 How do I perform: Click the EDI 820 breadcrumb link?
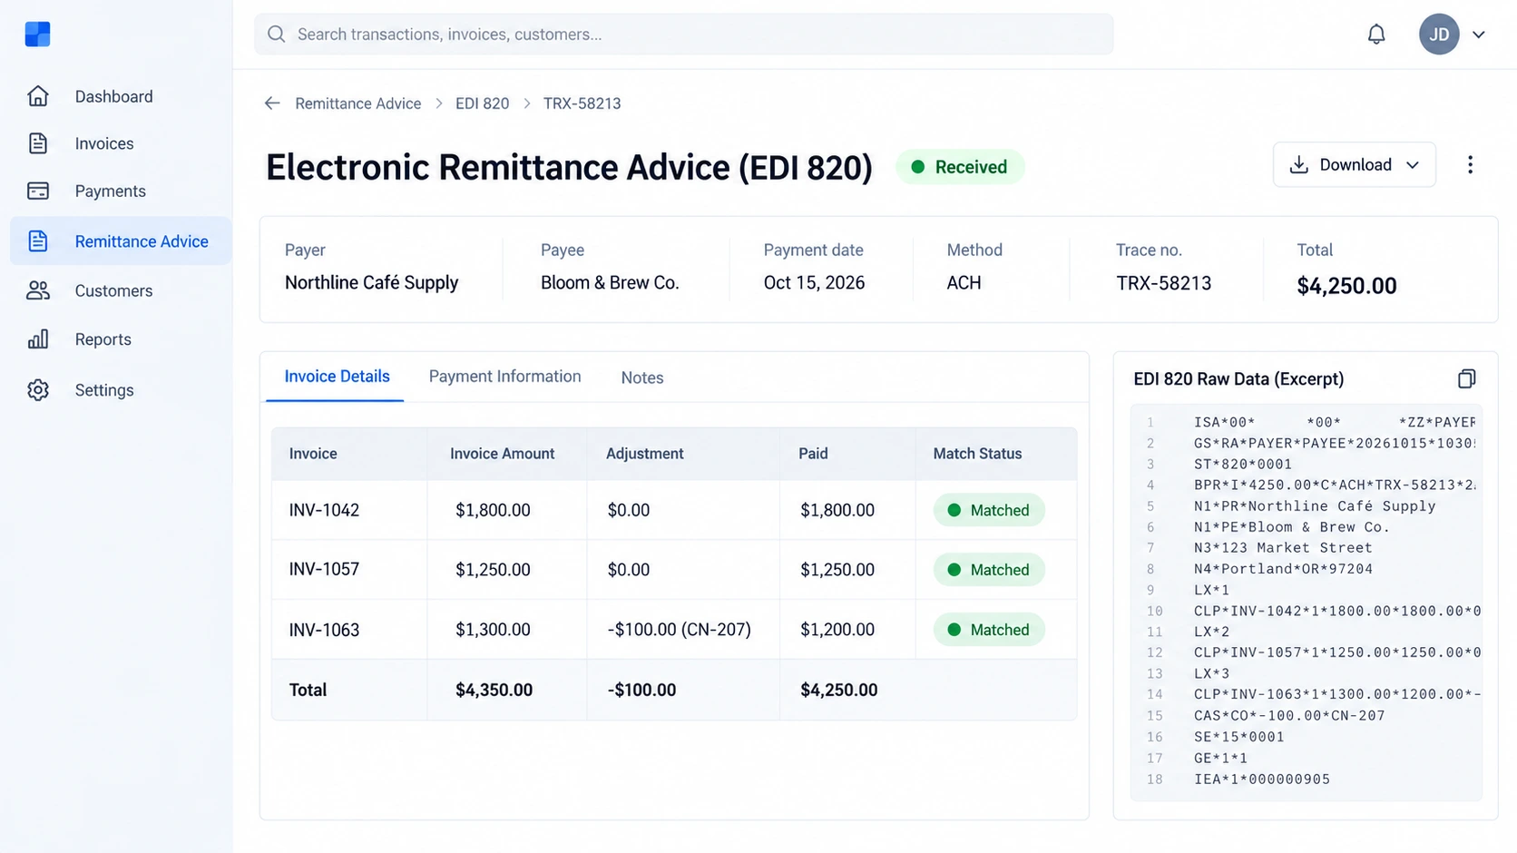(x=483, y=103)
